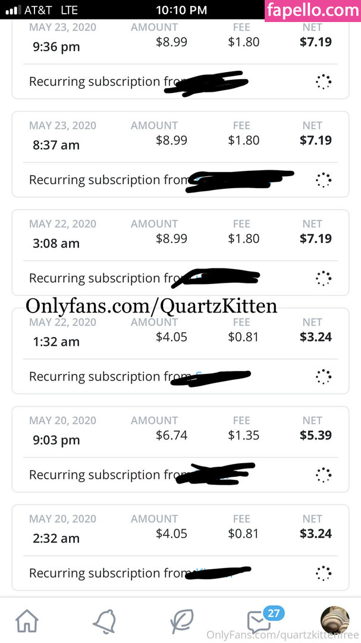The image size is (361, 643).
Task: Open the notifications bell icon
Action: tap(104, 622)
